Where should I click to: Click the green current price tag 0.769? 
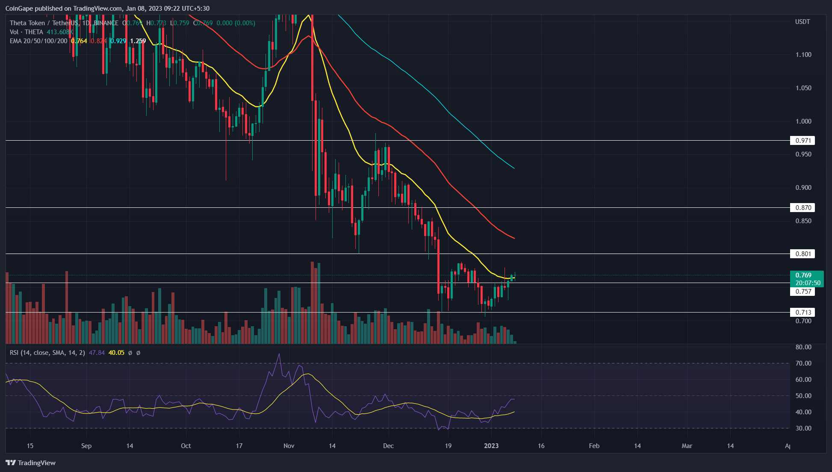tap(803, 275)
